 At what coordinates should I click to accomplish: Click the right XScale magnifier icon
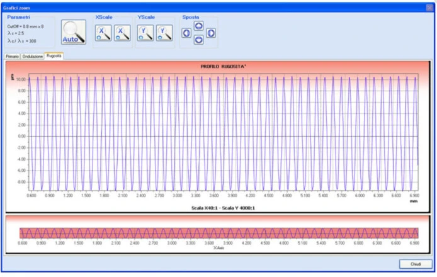tap(121, 33)
